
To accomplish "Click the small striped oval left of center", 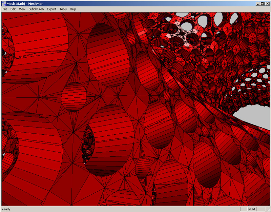I will point(74,97).
